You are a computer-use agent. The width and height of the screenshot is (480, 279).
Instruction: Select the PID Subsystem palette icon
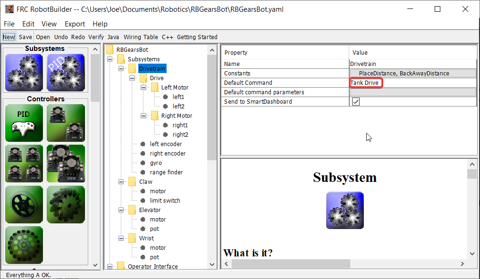click(66, 73)
